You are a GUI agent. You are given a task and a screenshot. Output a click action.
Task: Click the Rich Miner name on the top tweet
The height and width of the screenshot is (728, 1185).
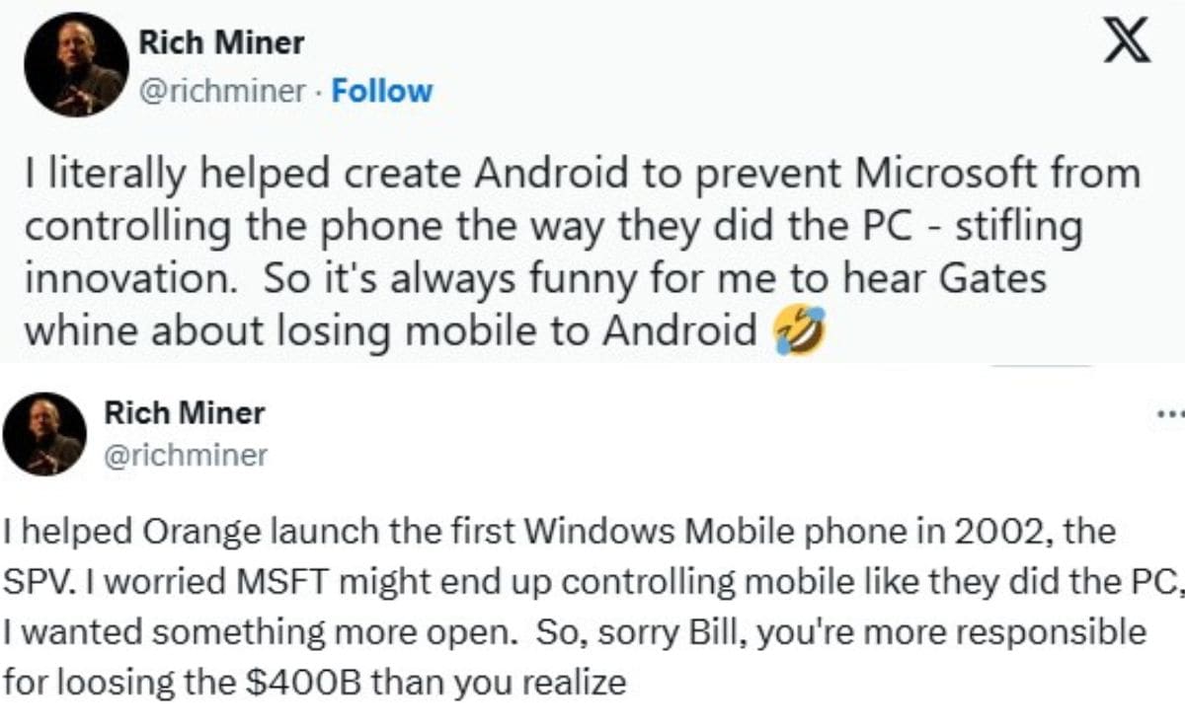point(221,42)
